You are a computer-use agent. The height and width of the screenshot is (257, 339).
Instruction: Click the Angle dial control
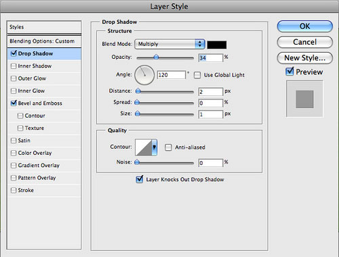(144, 75)
